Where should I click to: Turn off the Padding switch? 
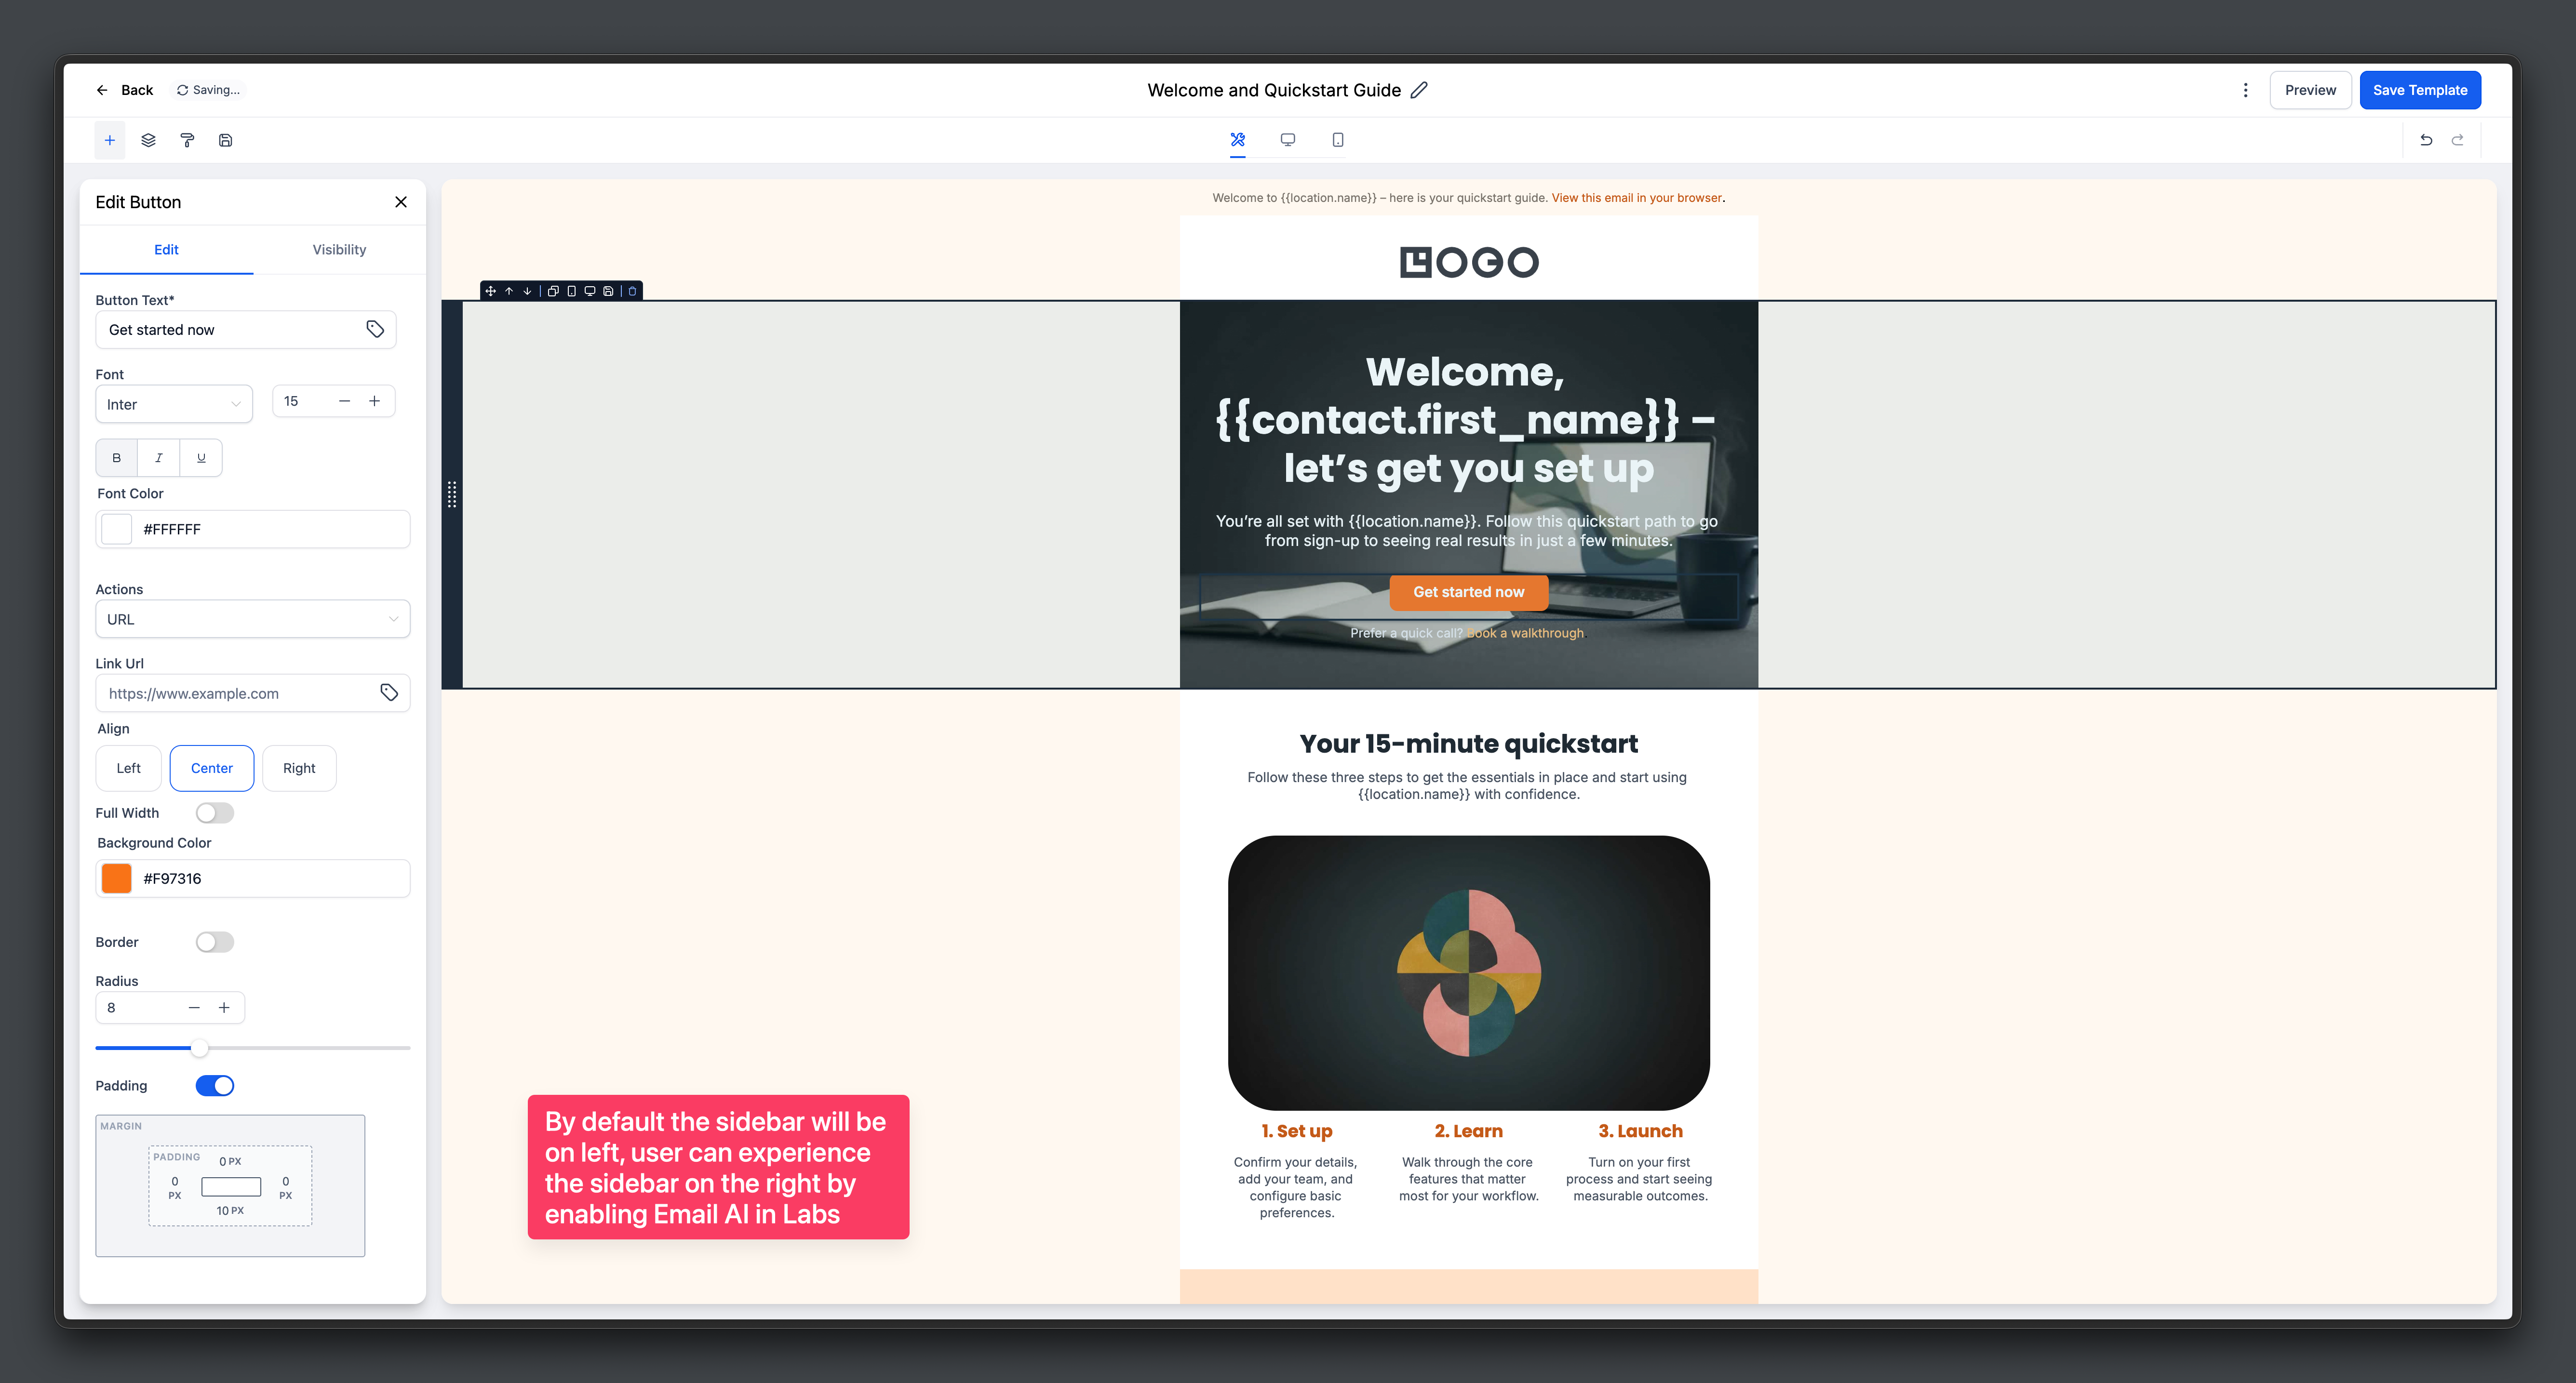tap(215, 1086)
